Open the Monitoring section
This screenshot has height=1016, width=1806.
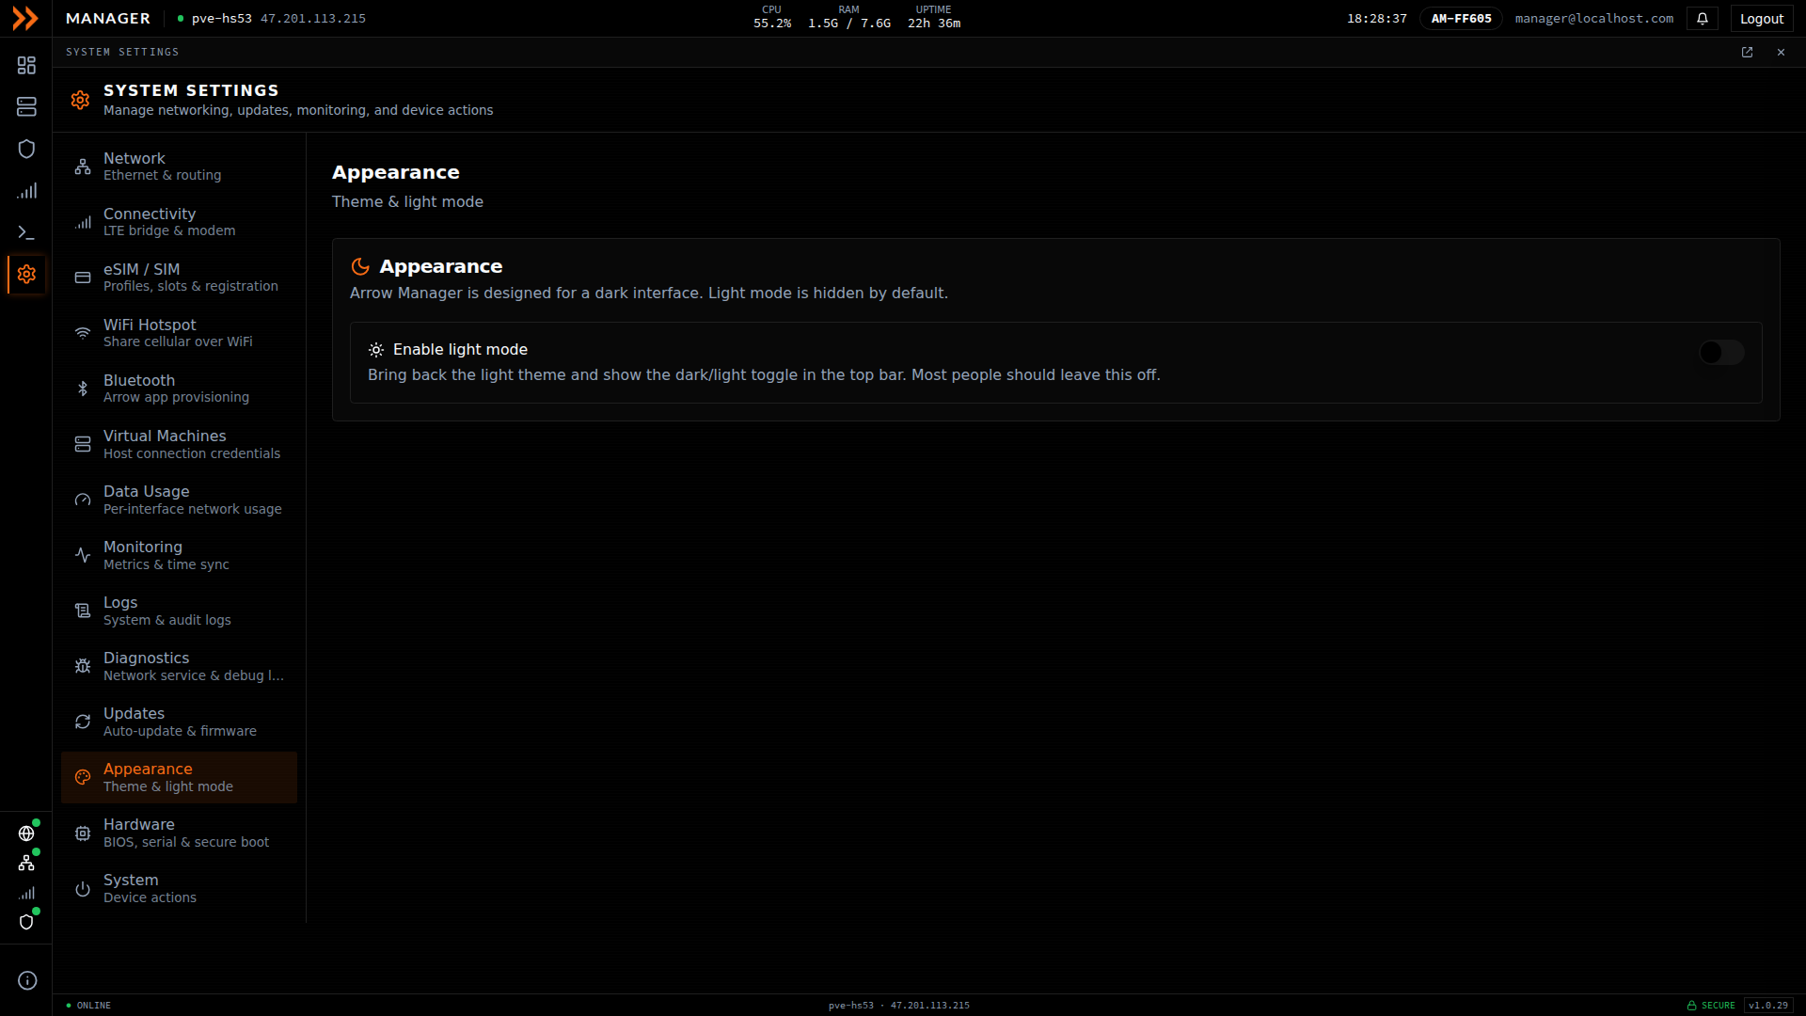pyautogui.click(x=179, y=555)
